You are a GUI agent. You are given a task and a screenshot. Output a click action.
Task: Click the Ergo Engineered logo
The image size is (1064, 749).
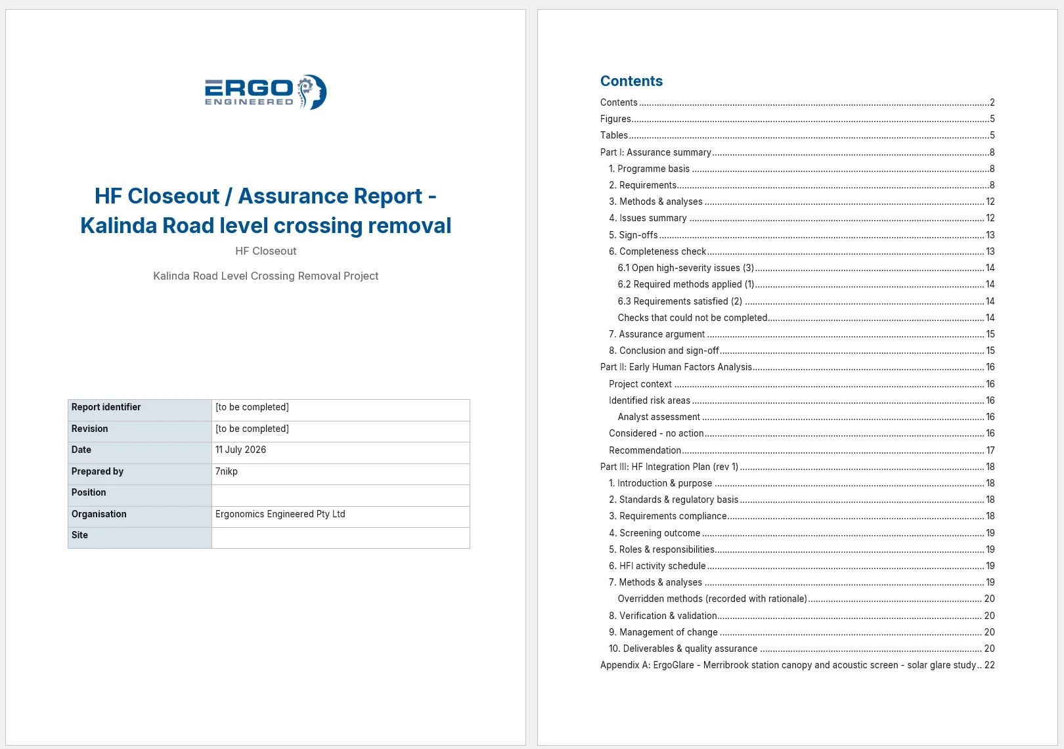pyautogui.click(x=266, y=92)
